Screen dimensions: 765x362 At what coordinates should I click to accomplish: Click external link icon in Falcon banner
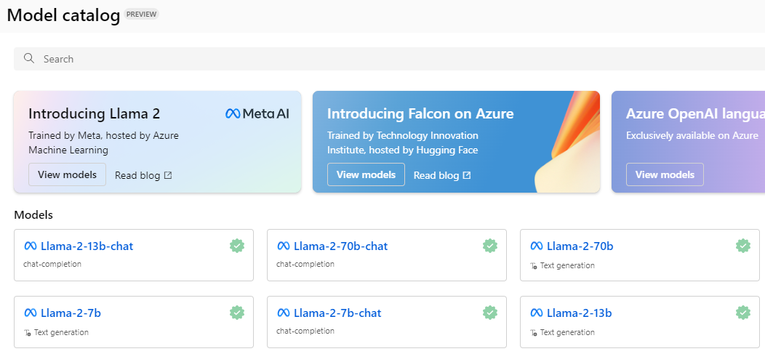point(467,175)
